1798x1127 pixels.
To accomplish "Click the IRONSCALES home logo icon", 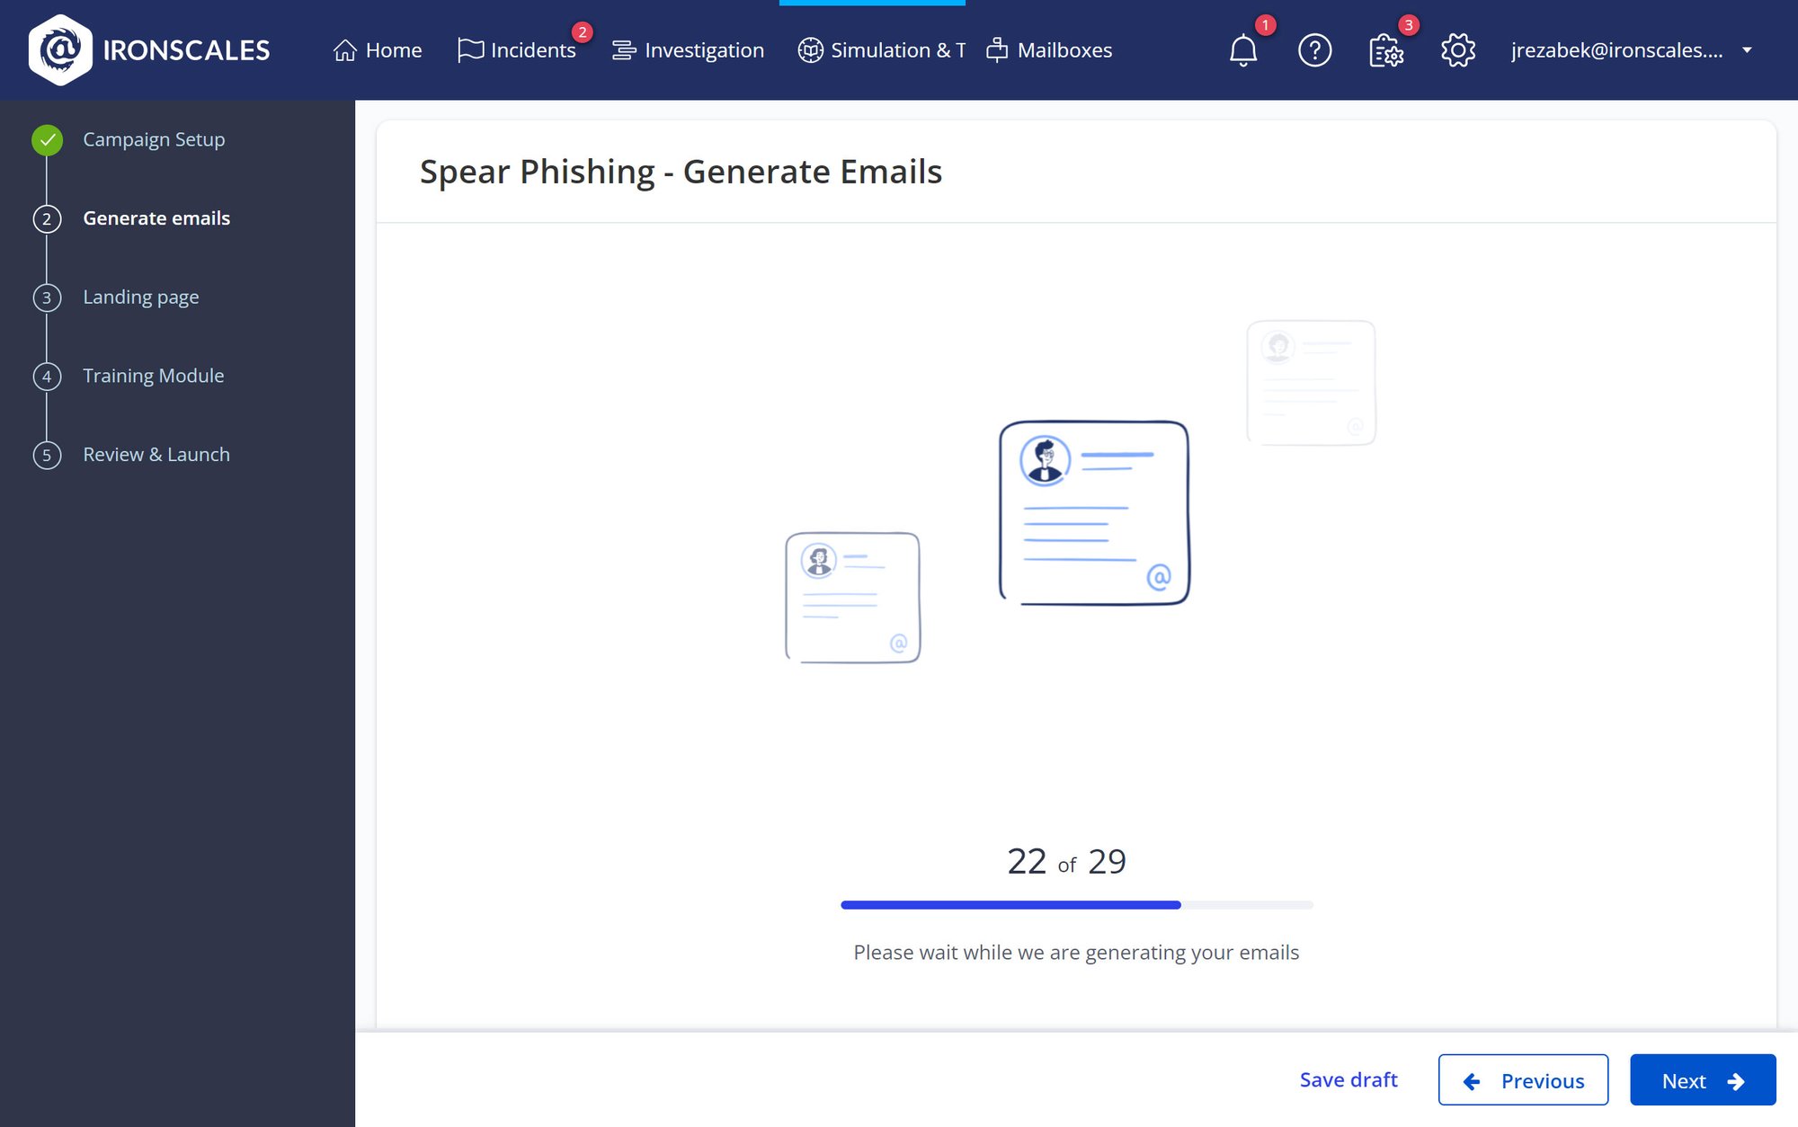I will pyautogui.click(x=58, y=49).
